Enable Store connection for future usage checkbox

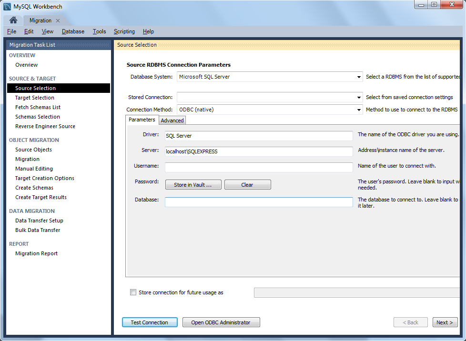(133, 292)
